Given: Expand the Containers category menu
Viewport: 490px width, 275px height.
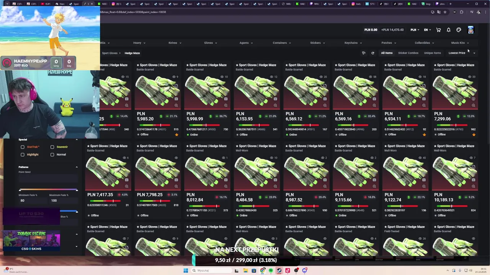Looking at the screenshot, I should pyautogui.click(x=282, y=43).
